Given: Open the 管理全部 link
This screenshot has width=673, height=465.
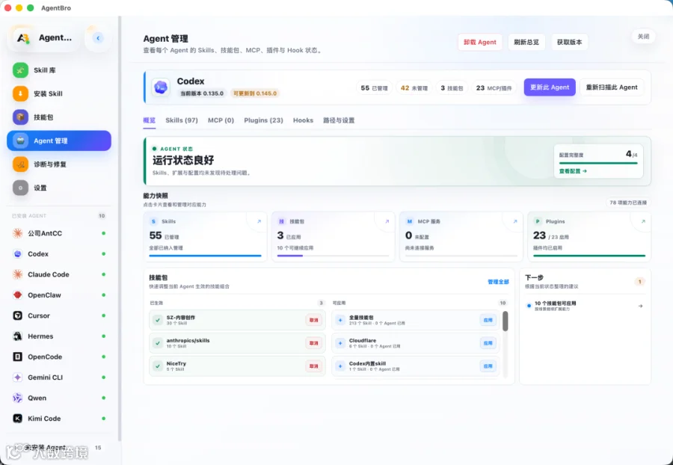Looking at the screenshot, I should [498, 282].
